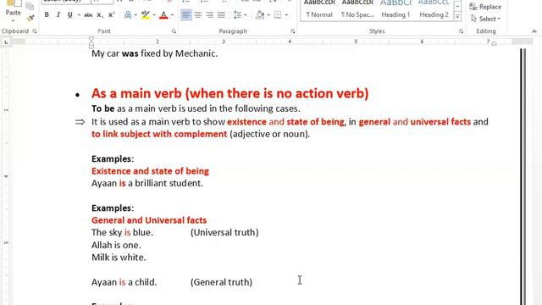Click the Line and Paragraph Spacing icon
The height and width of the screenshot is (305, 542).
237,15
